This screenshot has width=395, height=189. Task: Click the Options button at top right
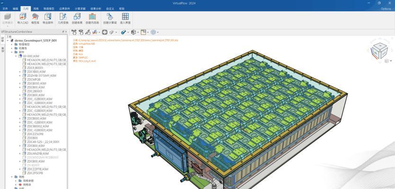386,9
